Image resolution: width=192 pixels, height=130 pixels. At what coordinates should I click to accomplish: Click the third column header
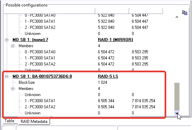pos(146,11)
